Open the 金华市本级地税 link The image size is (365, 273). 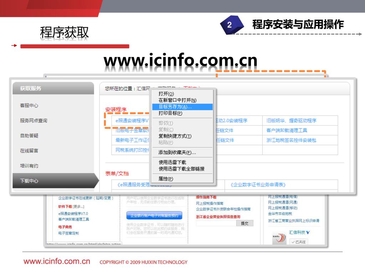pos(280,214)
